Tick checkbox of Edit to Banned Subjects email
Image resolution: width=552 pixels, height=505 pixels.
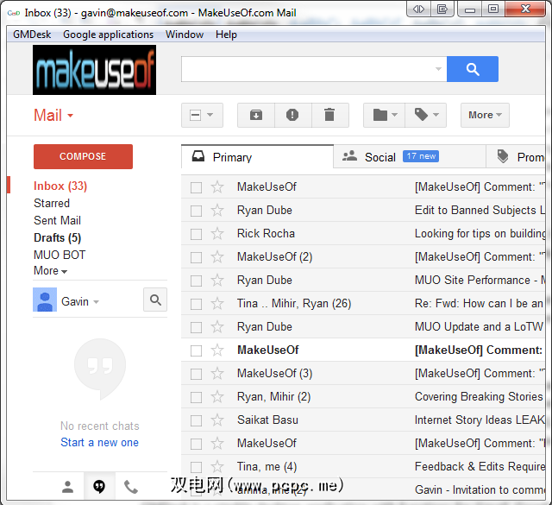pos(196,211)
